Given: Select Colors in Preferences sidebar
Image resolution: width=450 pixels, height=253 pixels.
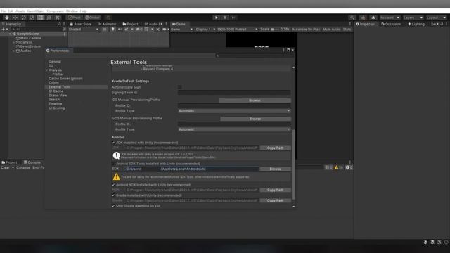Looking at the screenshot, I should 53,83.
